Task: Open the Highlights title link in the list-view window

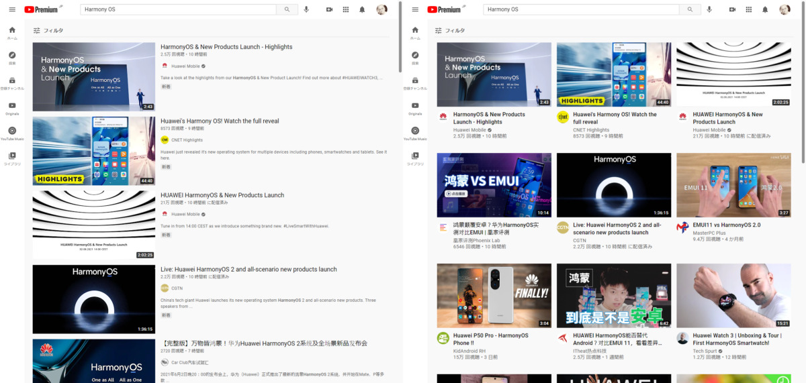Action: click(226, 47)
